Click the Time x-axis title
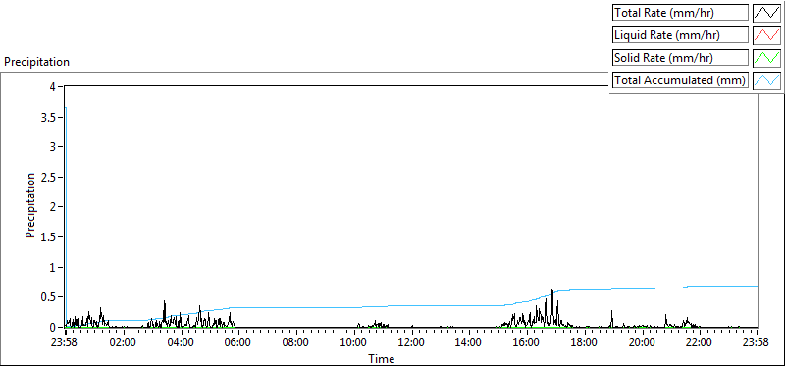785x366 pixels. pyautogui.click(x=382, y=359)
